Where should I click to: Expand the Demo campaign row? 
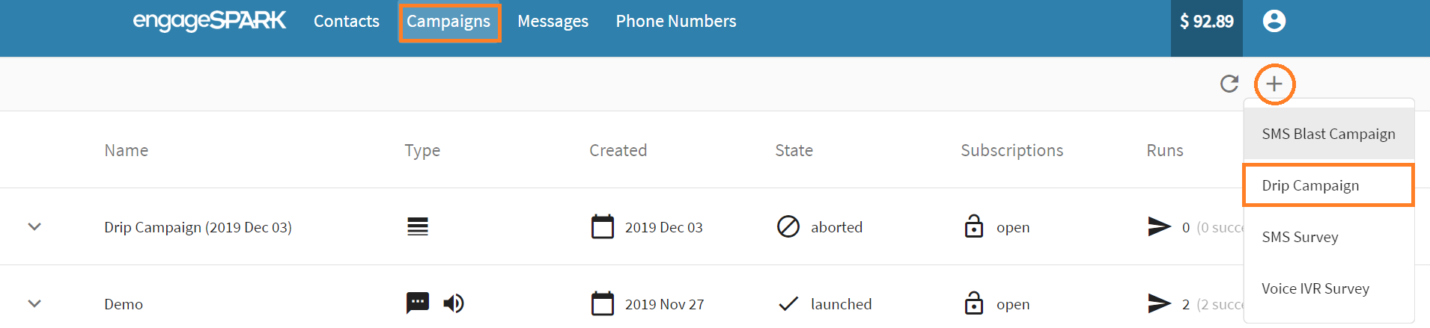(34, 303)
